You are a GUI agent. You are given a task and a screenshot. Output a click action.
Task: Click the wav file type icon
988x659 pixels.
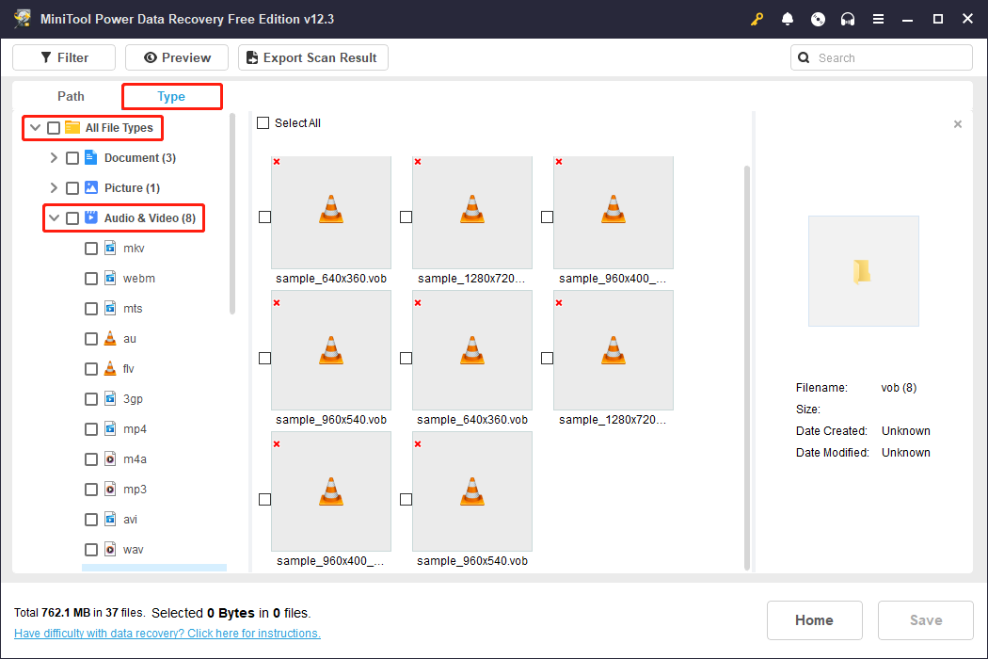[x=110, y=549]
